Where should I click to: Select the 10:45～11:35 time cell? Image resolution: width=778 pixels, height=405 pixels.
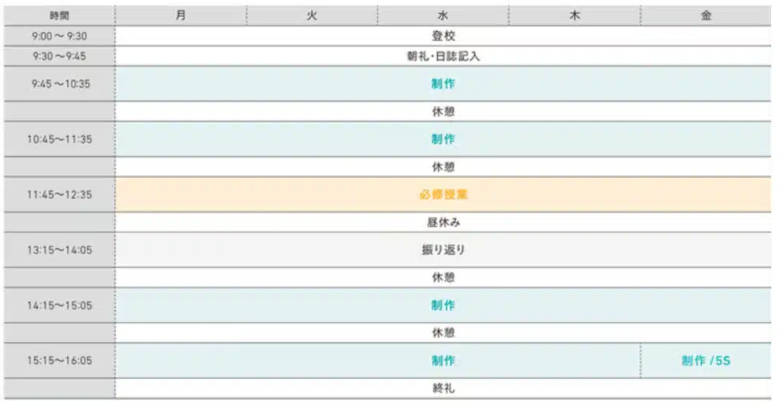pos(59,139)
